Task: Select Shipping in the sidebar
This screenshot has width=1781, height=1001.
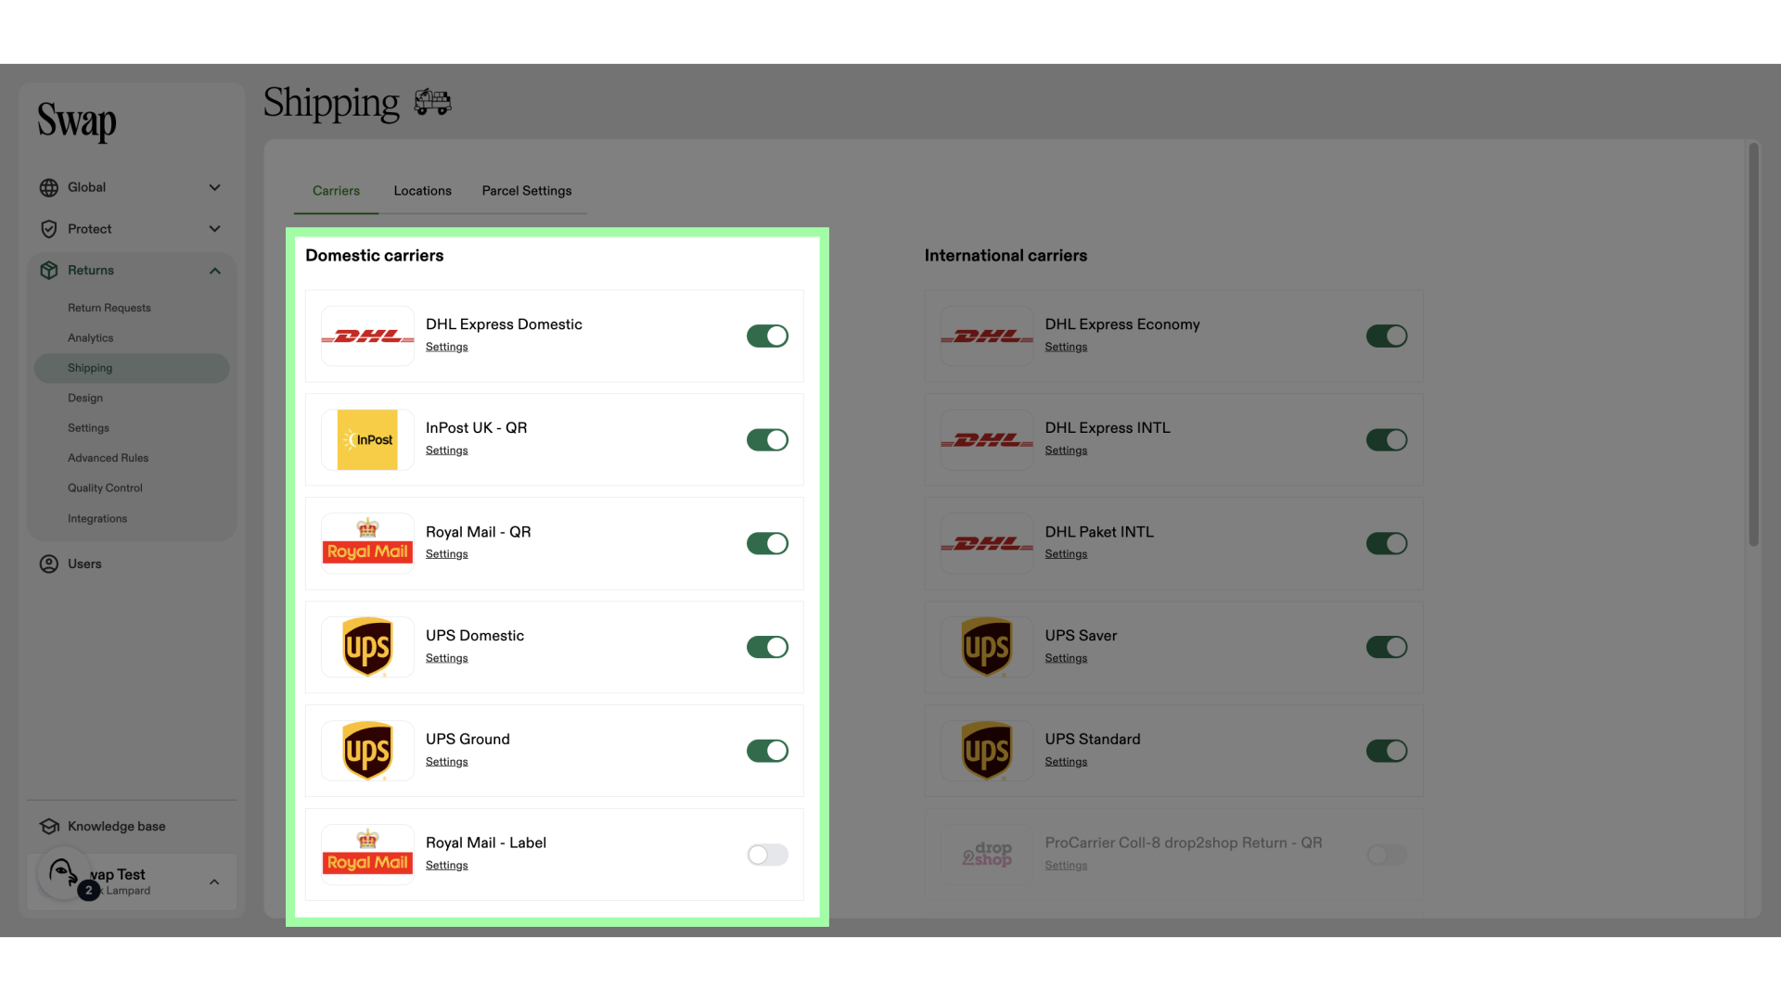Action: [x=132, y=368]
